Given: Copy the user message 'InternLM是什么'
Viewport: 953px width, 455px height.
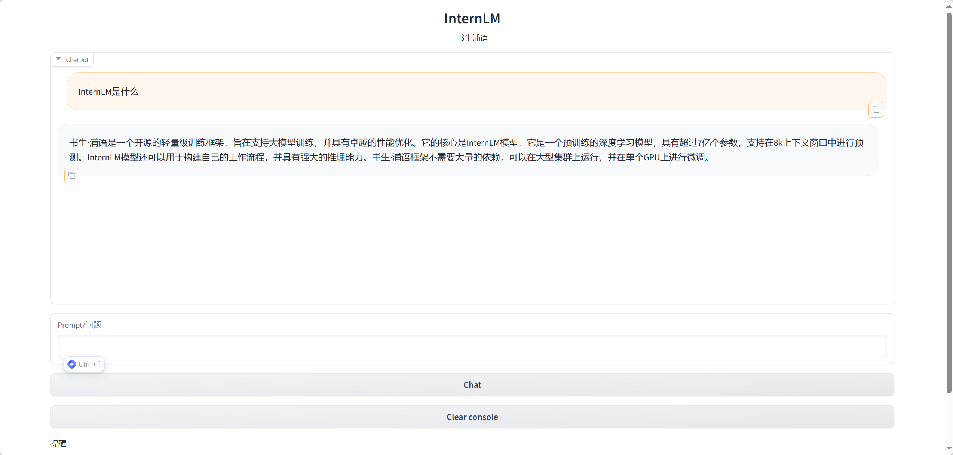Looking at the screenshot, I should [x=876, y=110].
